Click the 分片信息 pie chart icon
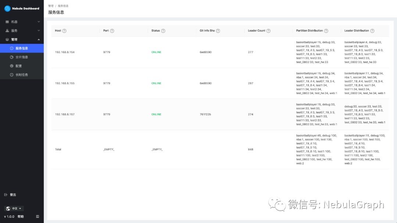Viewport: 397px width, 223px height. 12,57
